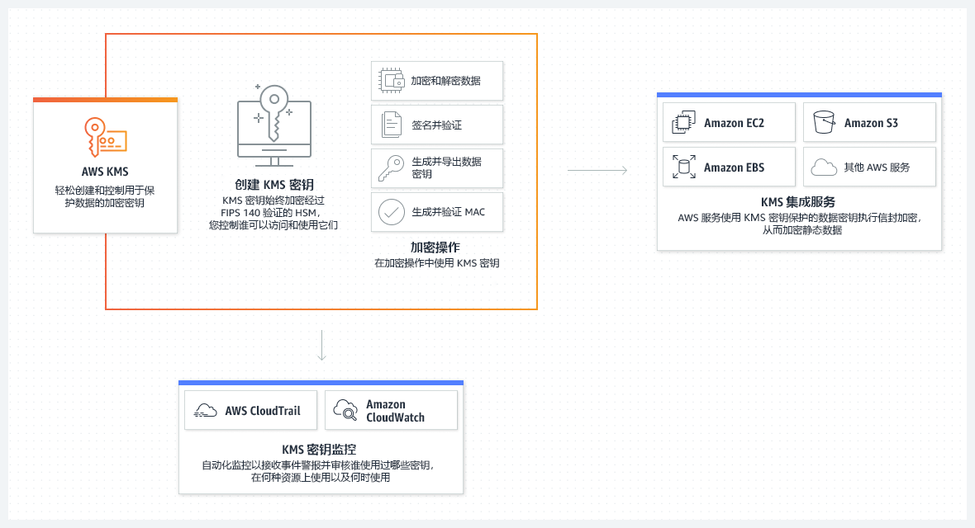Viewport: 975px width, 528px height.
Task: Select the 加密和解密数据 box
Action: tap(437, 81)
